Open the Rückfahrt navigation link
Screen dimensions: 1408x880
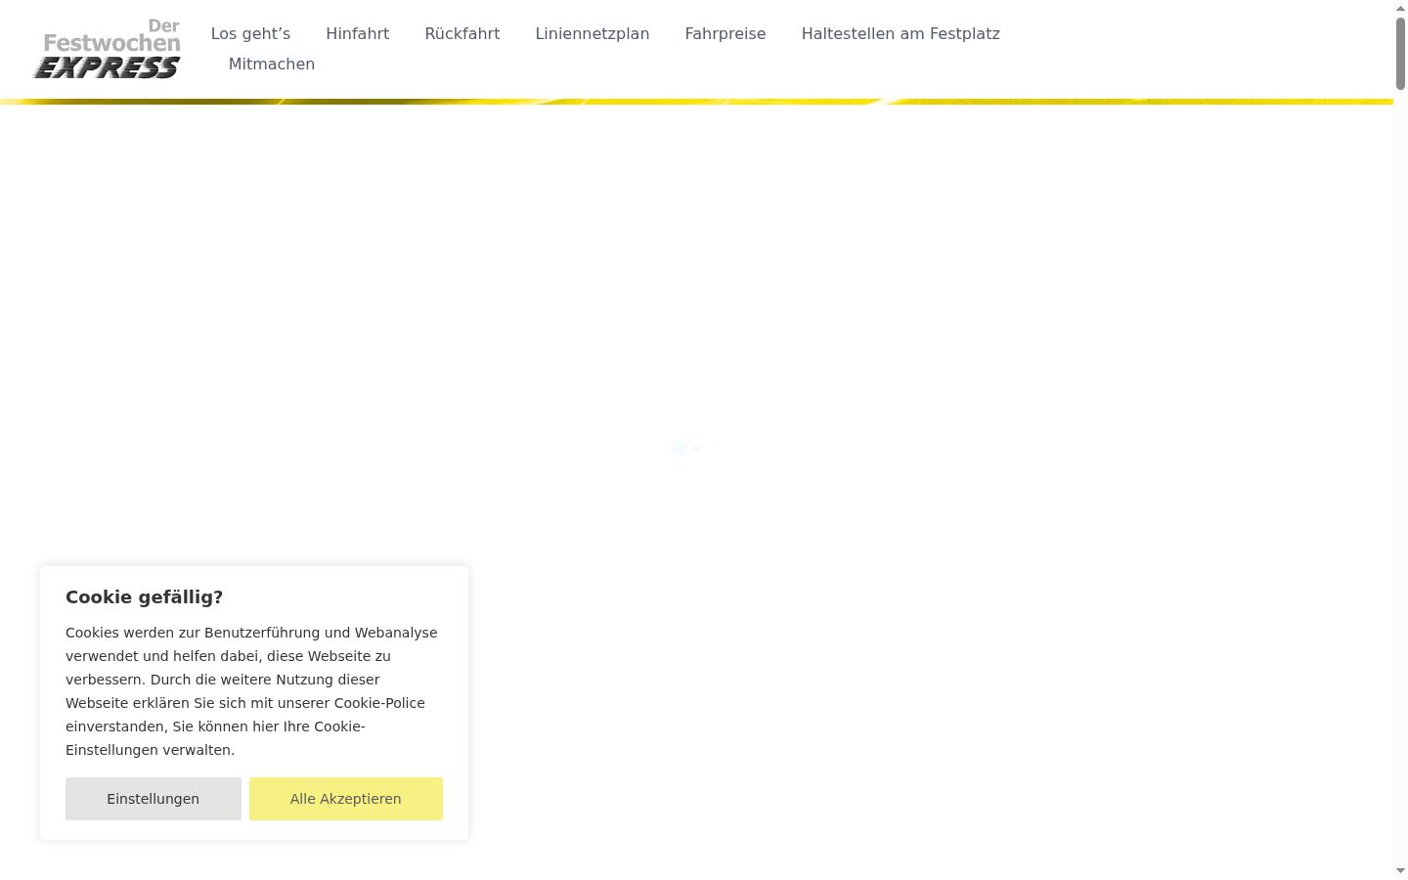pyautogui.click(x=462, y=33)
